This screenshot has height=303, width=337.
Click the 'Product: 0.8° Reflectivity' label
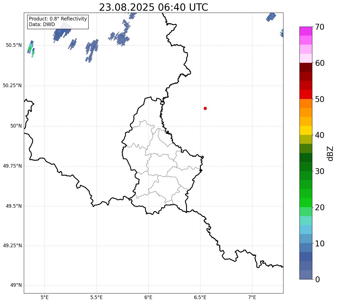(58, 19)
